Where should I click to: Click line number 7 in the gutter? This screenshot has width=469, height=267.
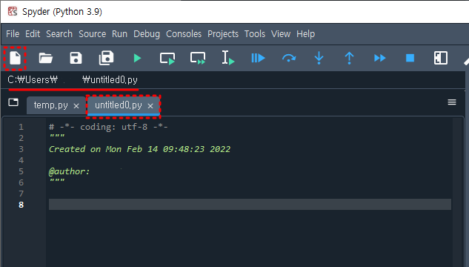[21, 194]
